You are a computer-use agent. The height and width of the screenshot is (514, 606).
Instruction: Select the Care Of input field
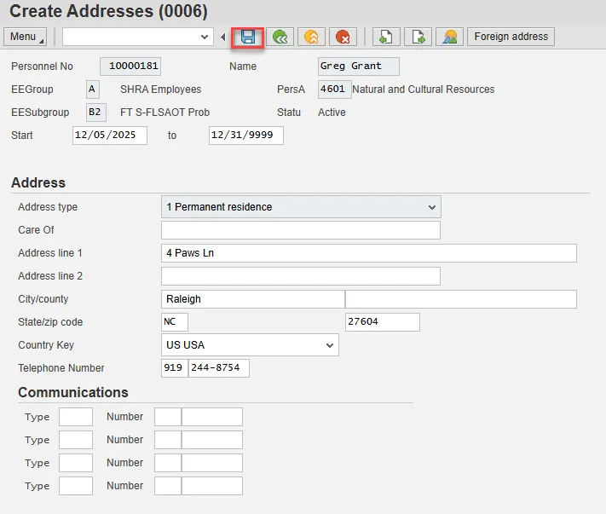300,230
